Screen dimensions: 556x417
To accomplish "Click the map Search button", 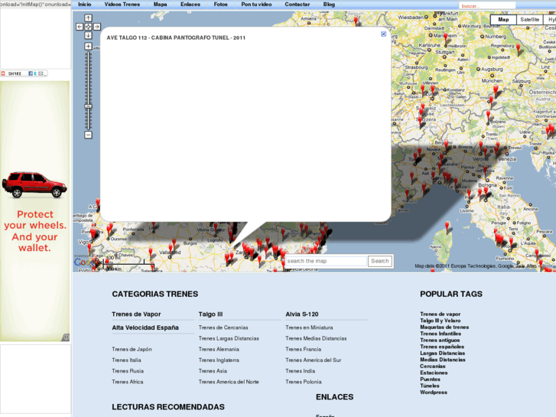I will click(380, 261).
